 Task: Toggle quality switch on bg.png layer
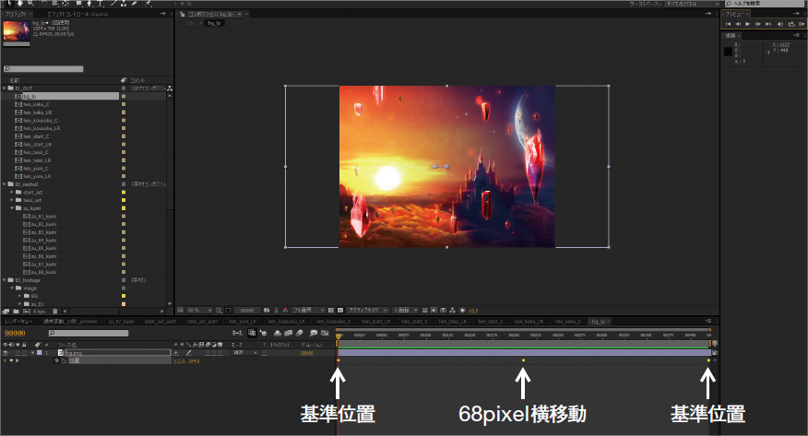point(188,353)
